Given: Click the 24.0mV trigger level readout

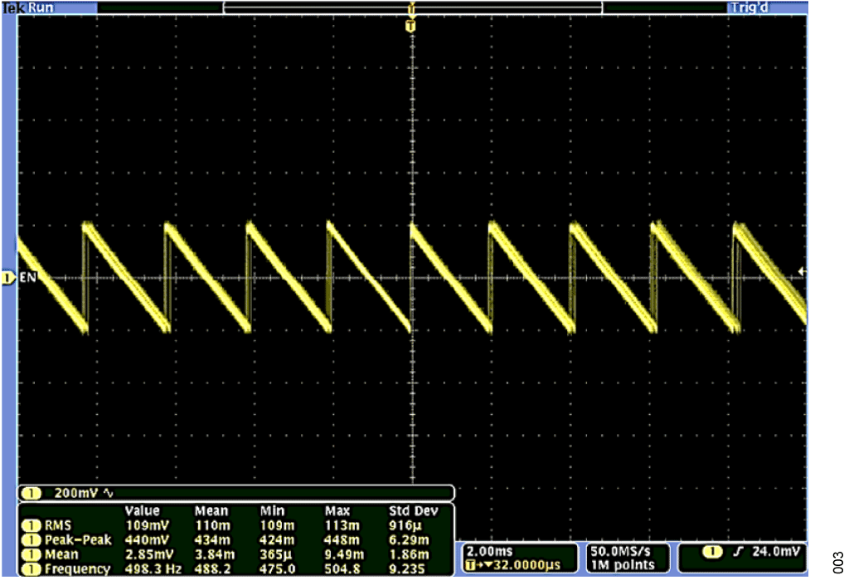Looking at the screenshot, I should point(775,551).
